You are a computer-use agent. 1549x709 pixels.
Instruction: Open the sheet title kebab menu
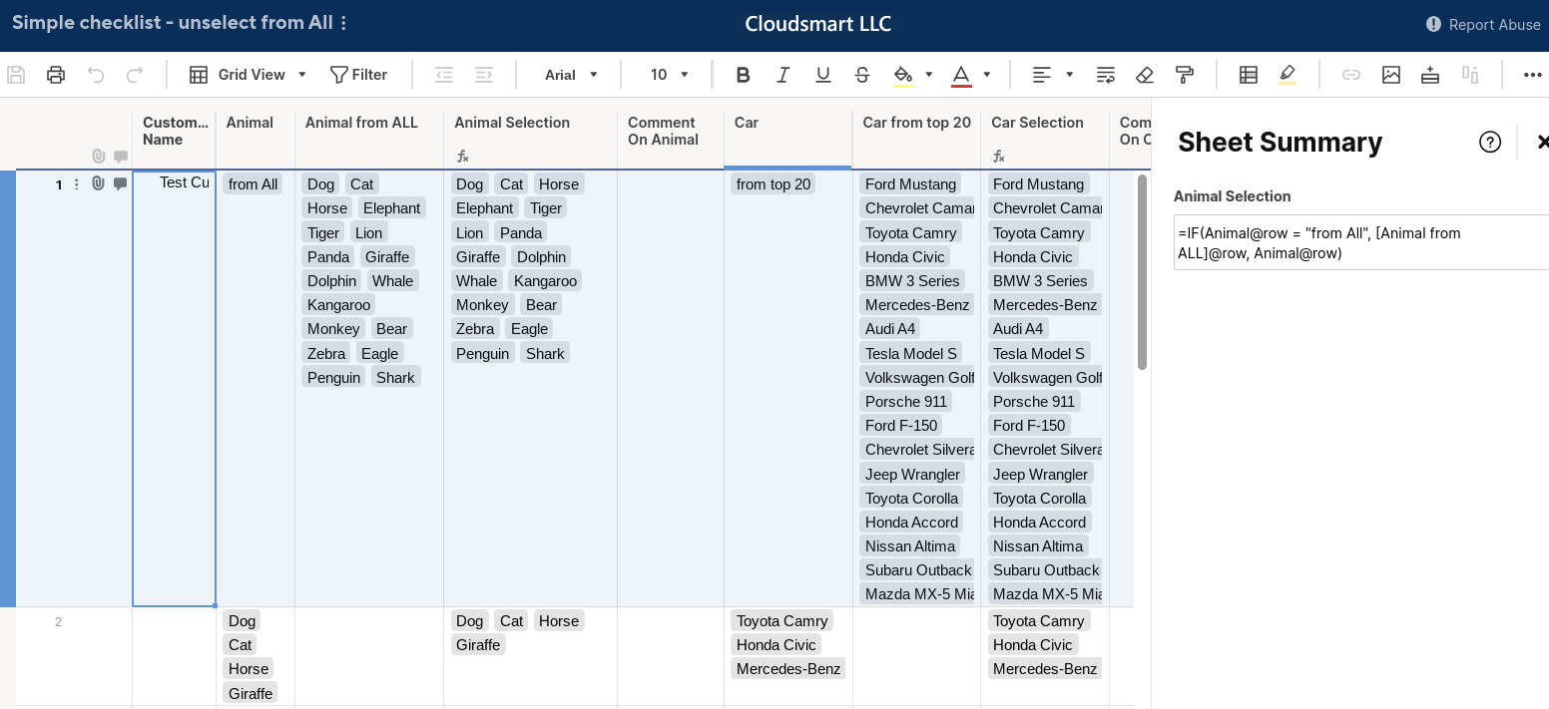pos(344,23)
